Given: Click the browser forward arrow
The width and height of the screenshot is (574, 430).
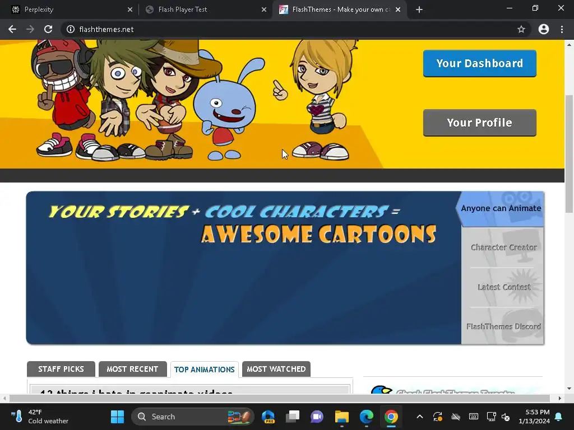Looking at the screenshot, I should pos(30,29).
